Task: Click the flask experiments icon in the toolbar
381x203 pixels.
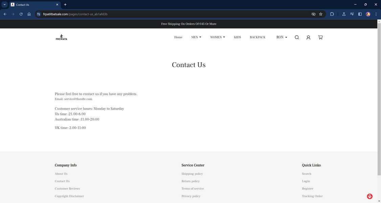Action: pyautogui.click(x=344, y=14)
